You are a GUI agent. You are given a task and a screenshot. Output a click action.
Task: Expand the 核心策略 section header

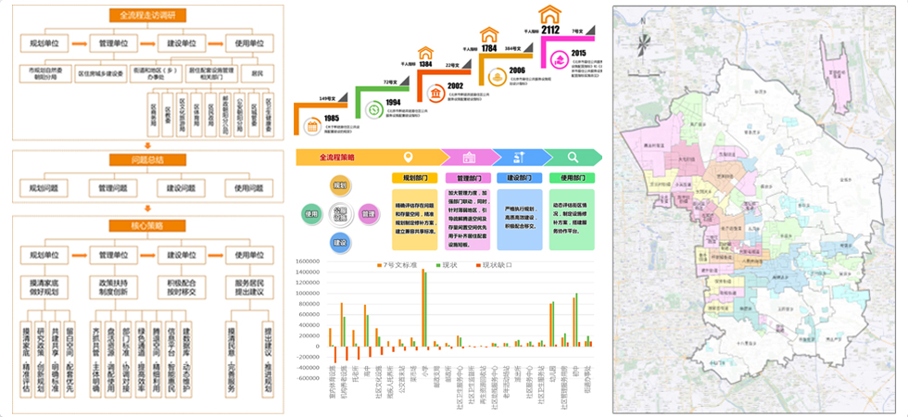(x=139, y=225)
